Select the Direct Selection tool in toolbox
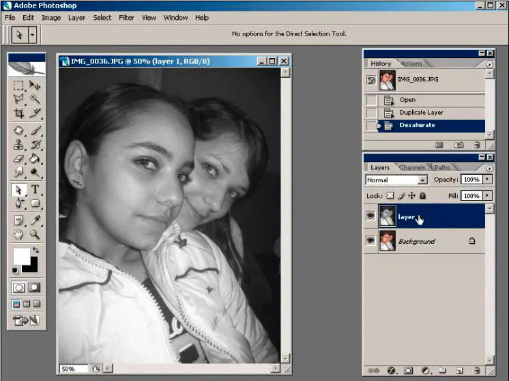 [x=18, y=189]
